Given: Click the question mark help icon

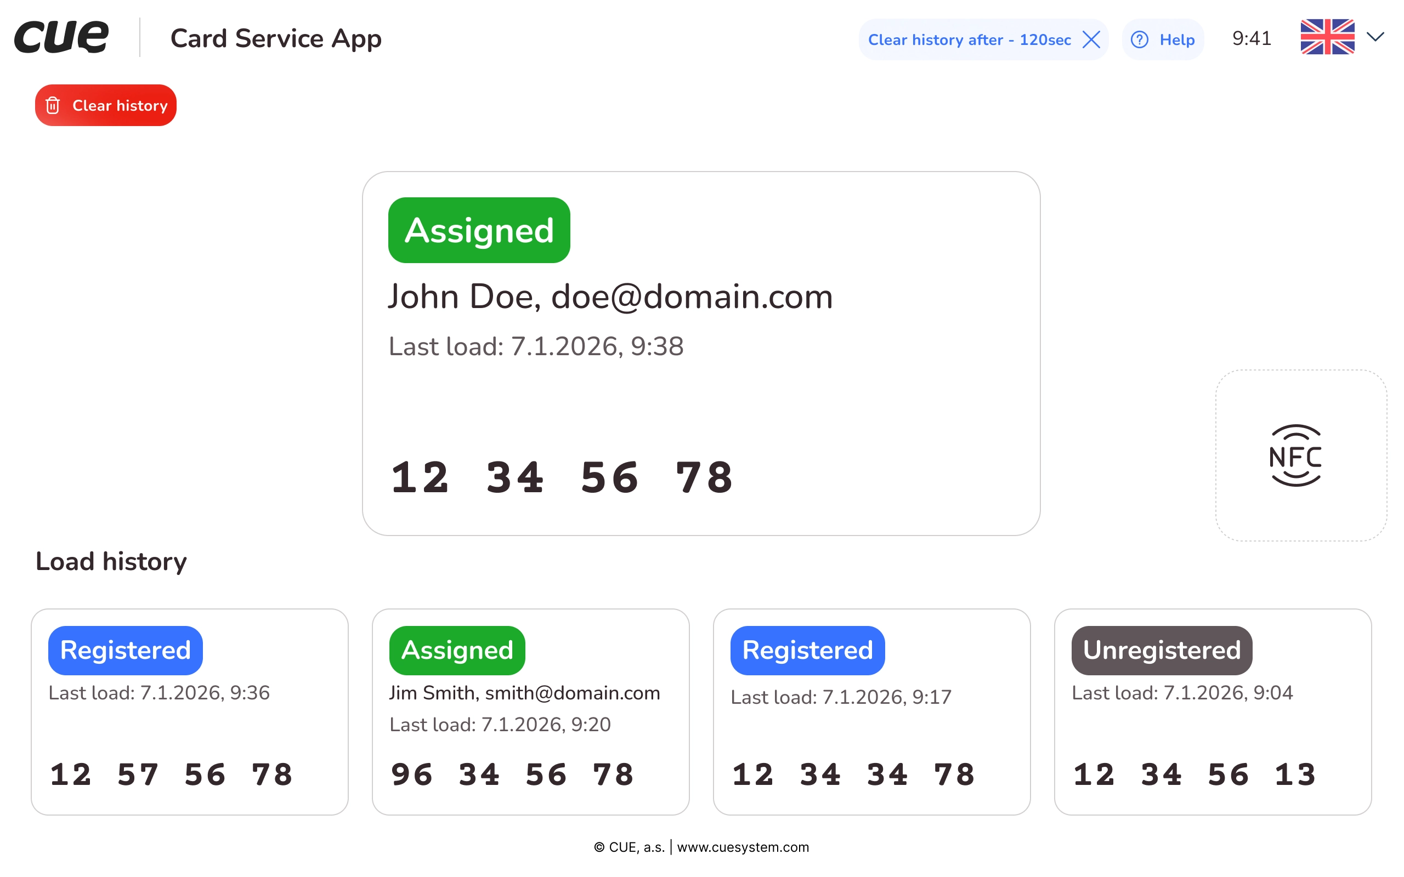Looking at the screenshot, I should 1140,39.
